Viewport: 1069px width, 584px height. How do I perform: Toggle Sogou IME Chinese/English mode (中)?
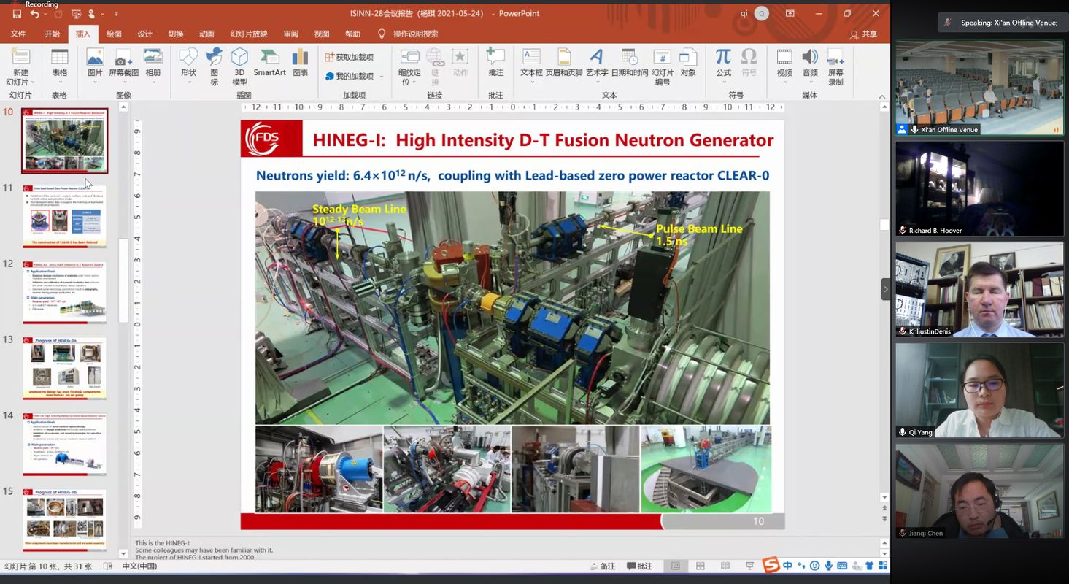click(787, 566)
